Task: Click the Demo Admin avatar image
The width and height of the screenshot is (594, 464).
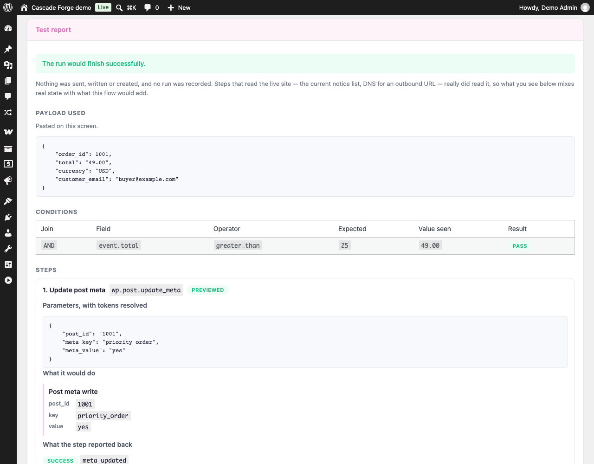Action: pyautogui.click(x=585, y=7)
